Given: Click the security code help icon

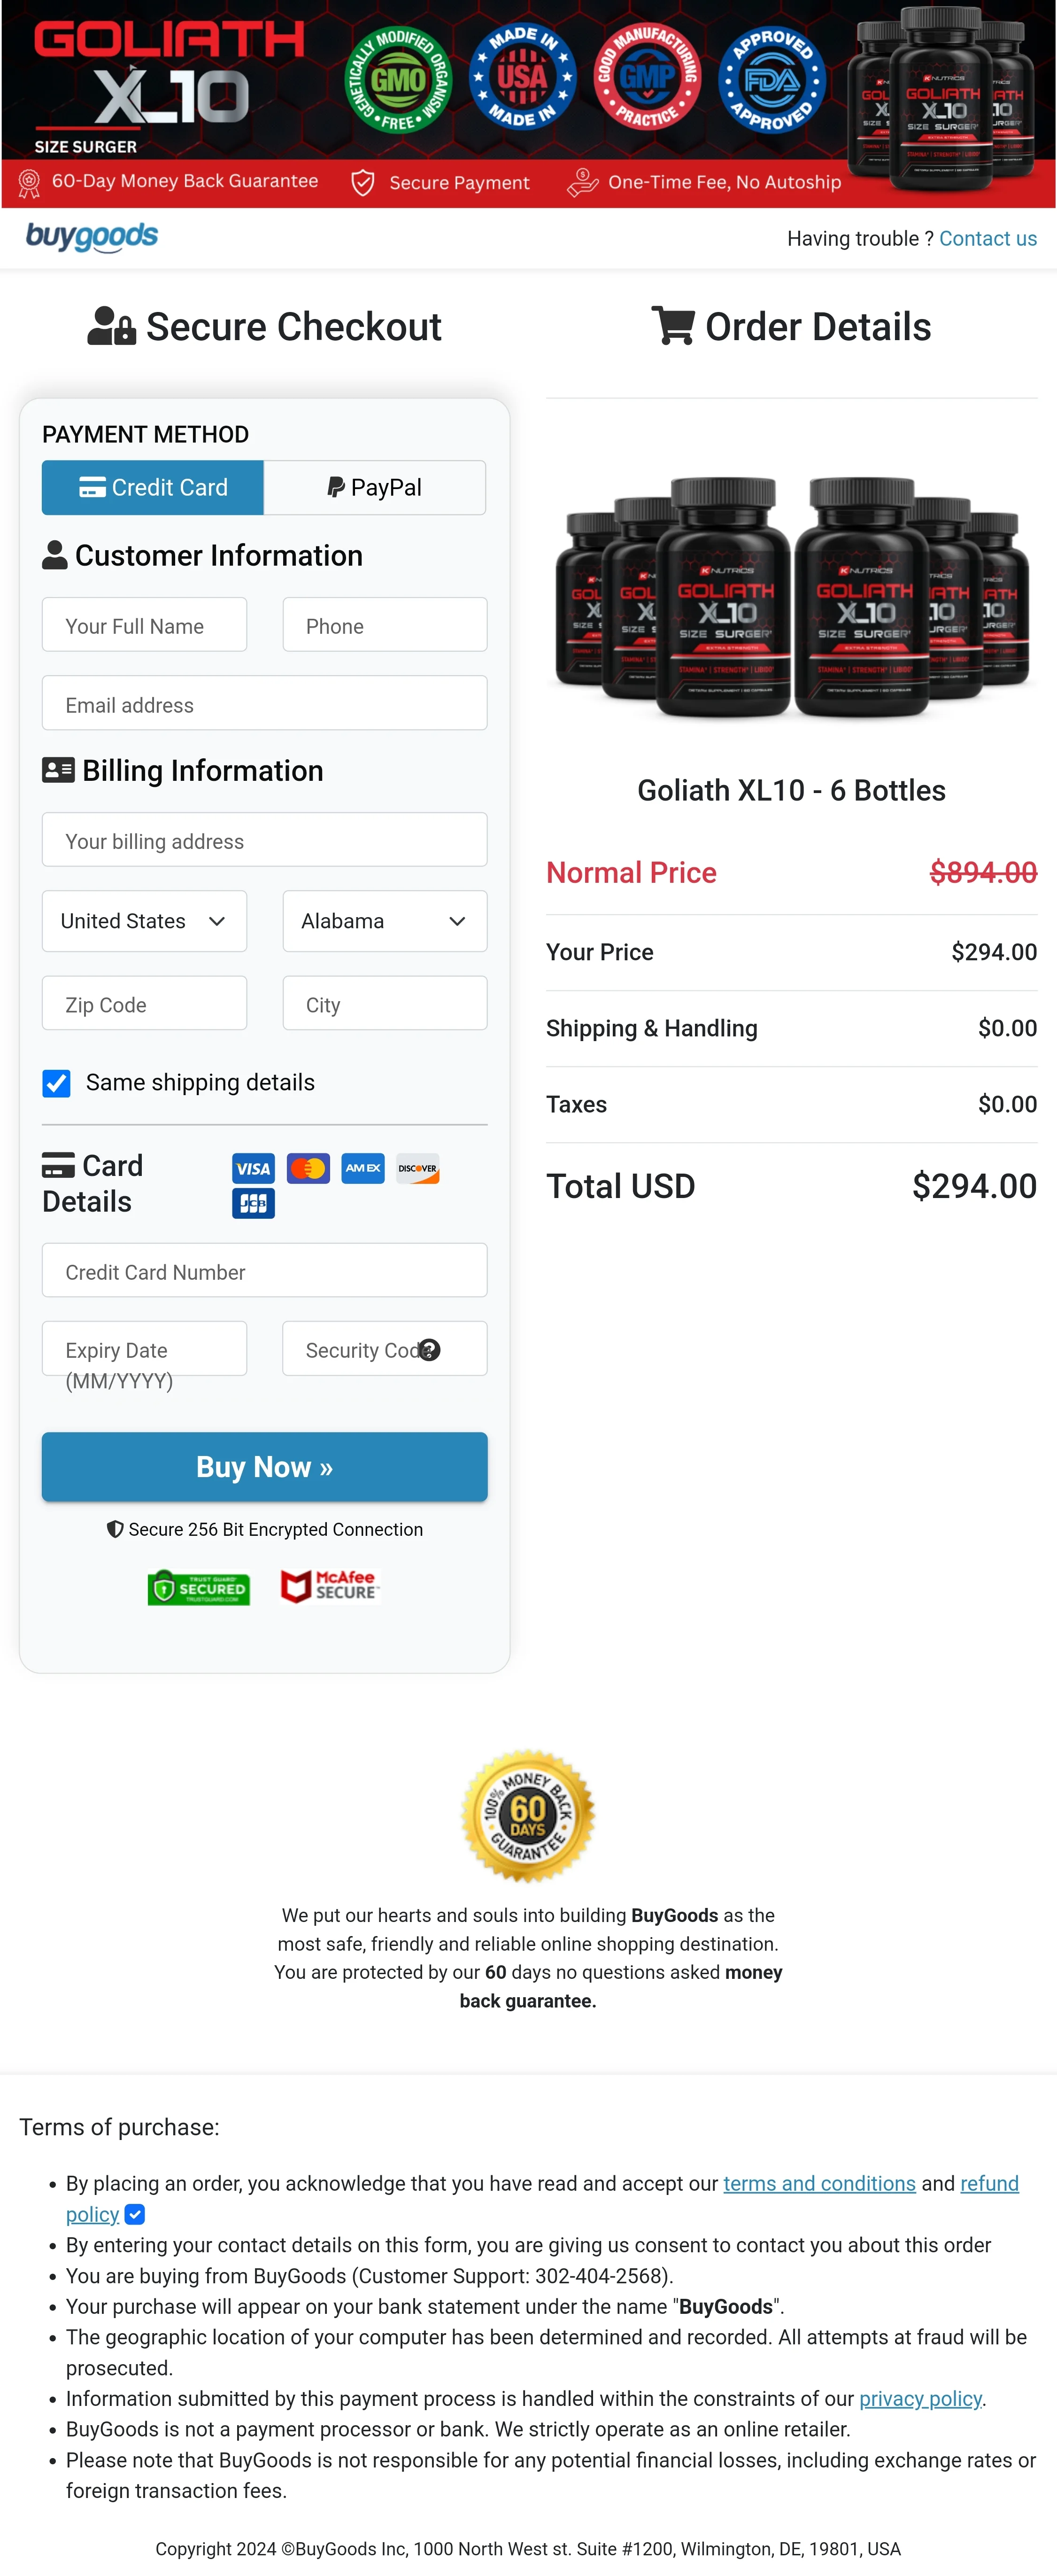Looking at the screenshot, I should 430,1350.
